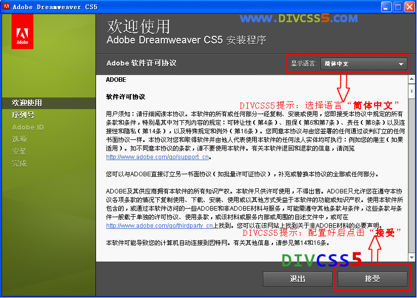Screen dimensions: 417x298
Task: Click the Dreamweaver title bar app icon
Action: (x=6, y=7)
